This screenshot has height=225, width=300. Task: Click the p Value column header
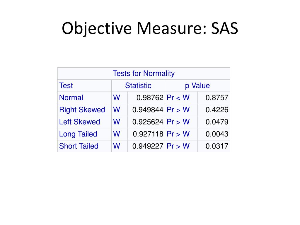click(x=197, y=86)
